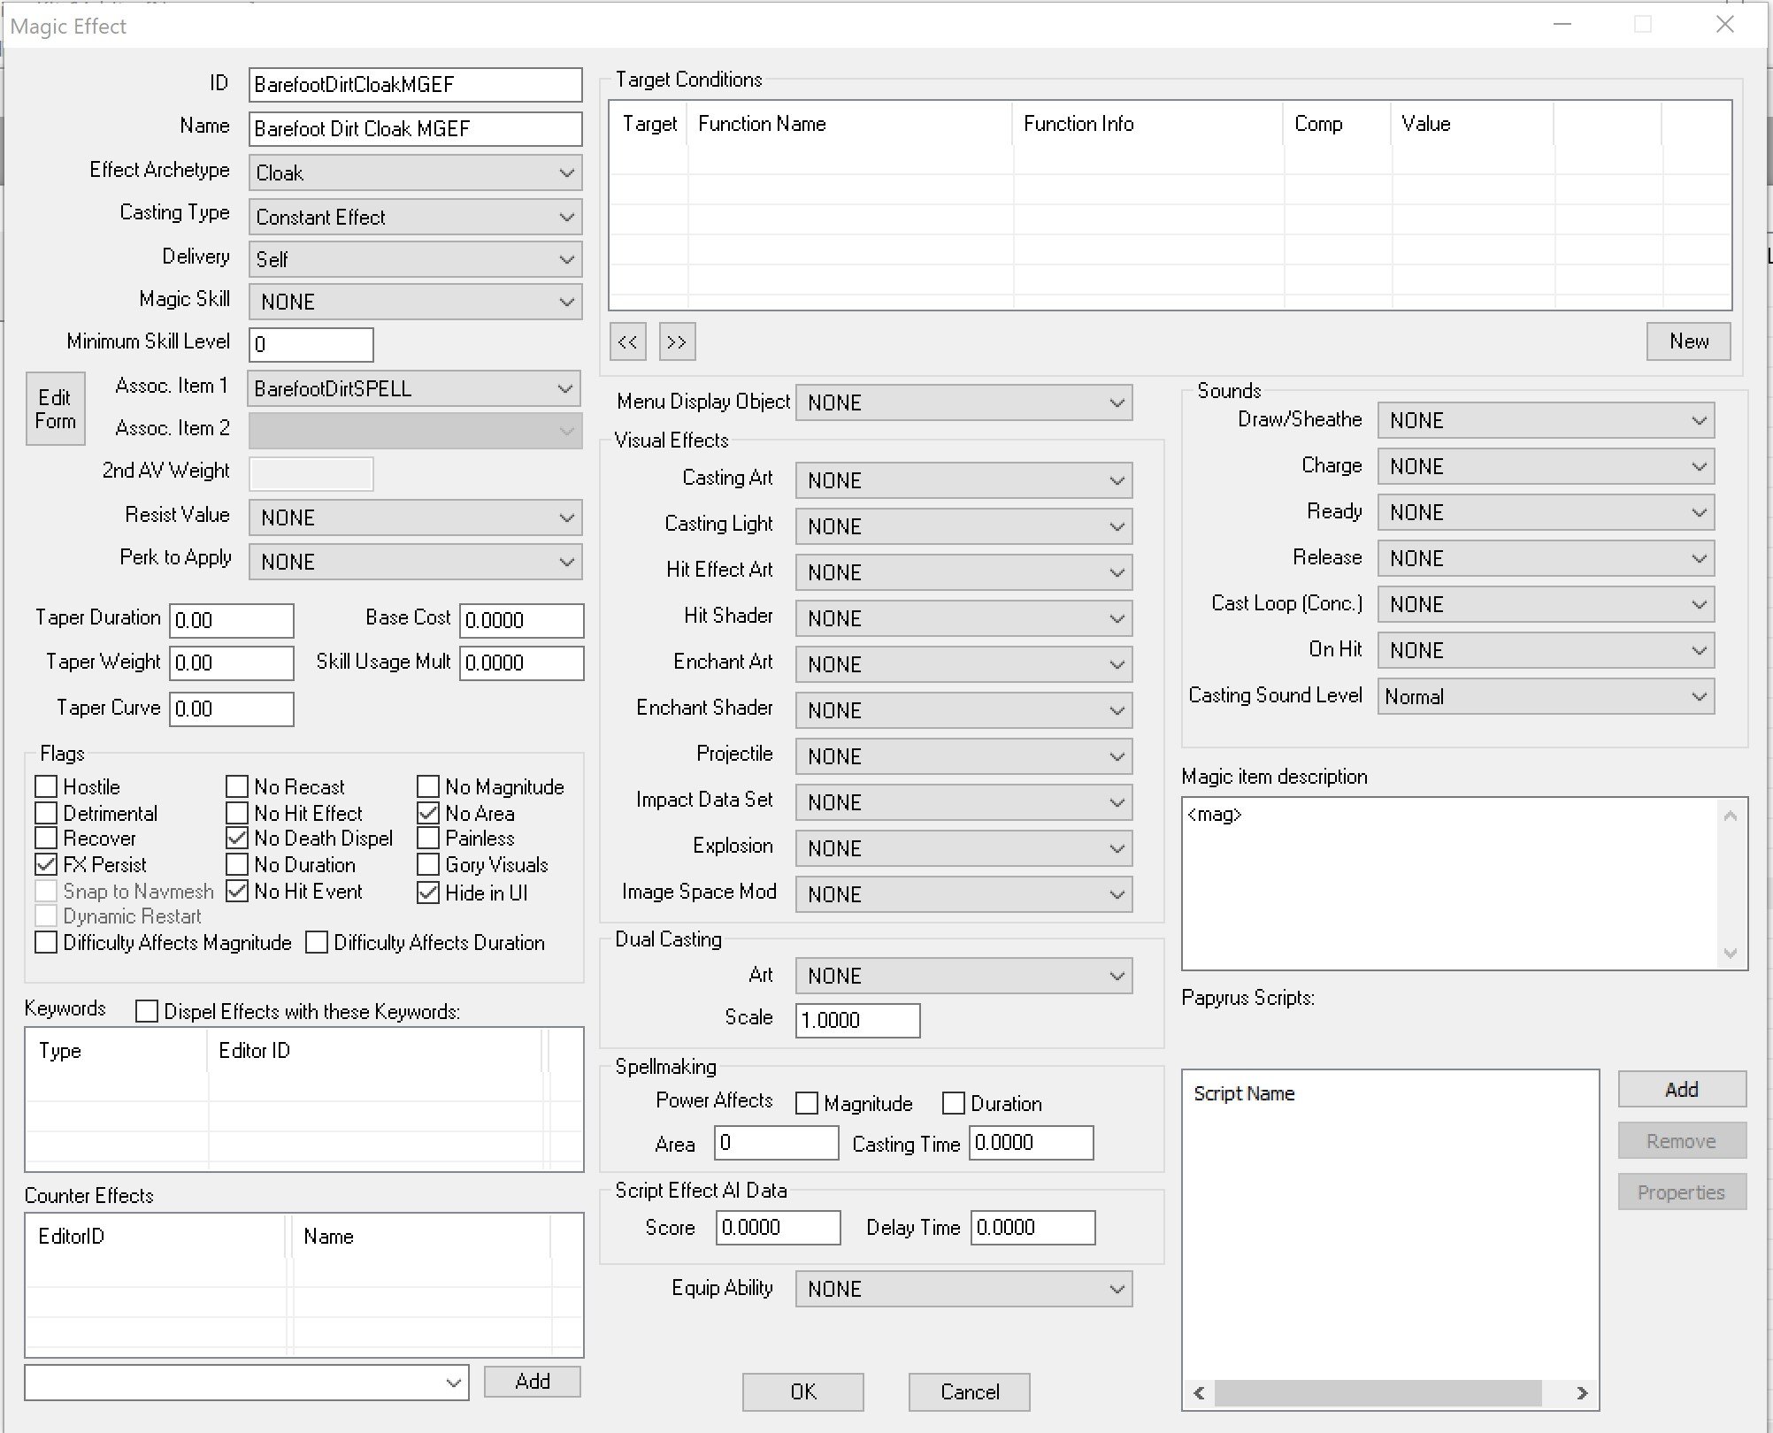
Task: Click the Script Name column header
Action: [x=1244, y=1093]
